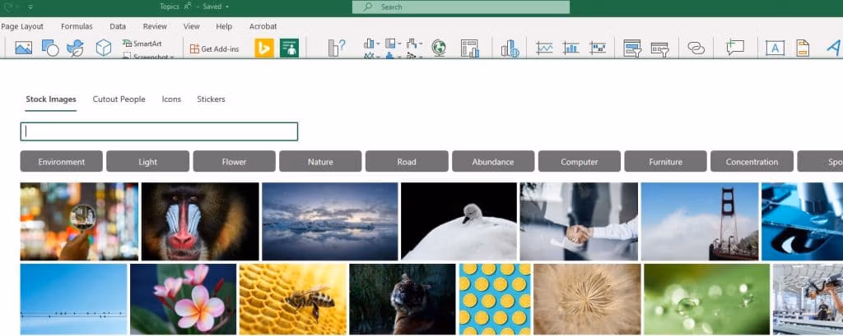The width and height of the screenshot is (843, 336).
Task: Switch to the Cutout People tab
Action: click(119, 99)
